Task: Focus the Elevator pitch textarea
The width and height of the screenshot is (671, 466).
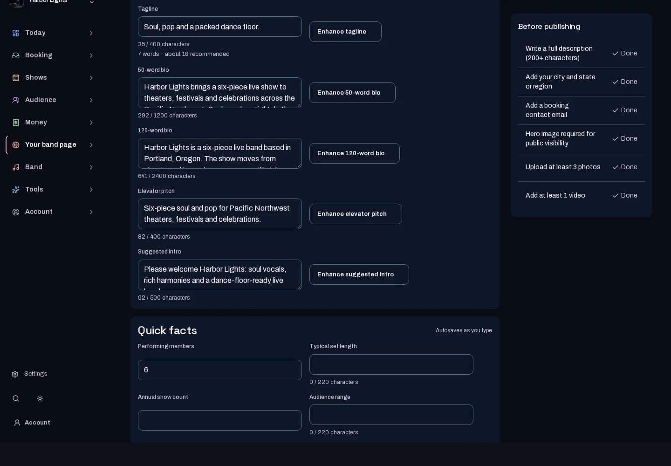Action: (220, 214)
